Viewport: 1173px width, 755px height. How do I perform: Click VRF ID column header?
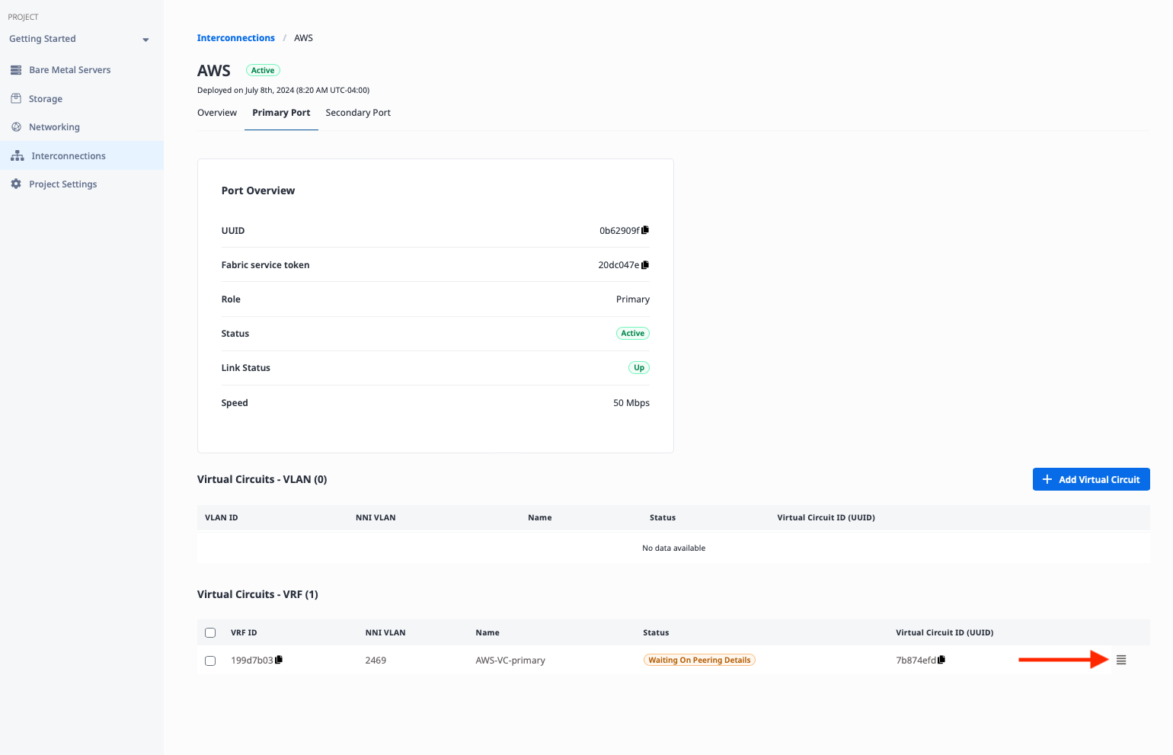[244, 632]
